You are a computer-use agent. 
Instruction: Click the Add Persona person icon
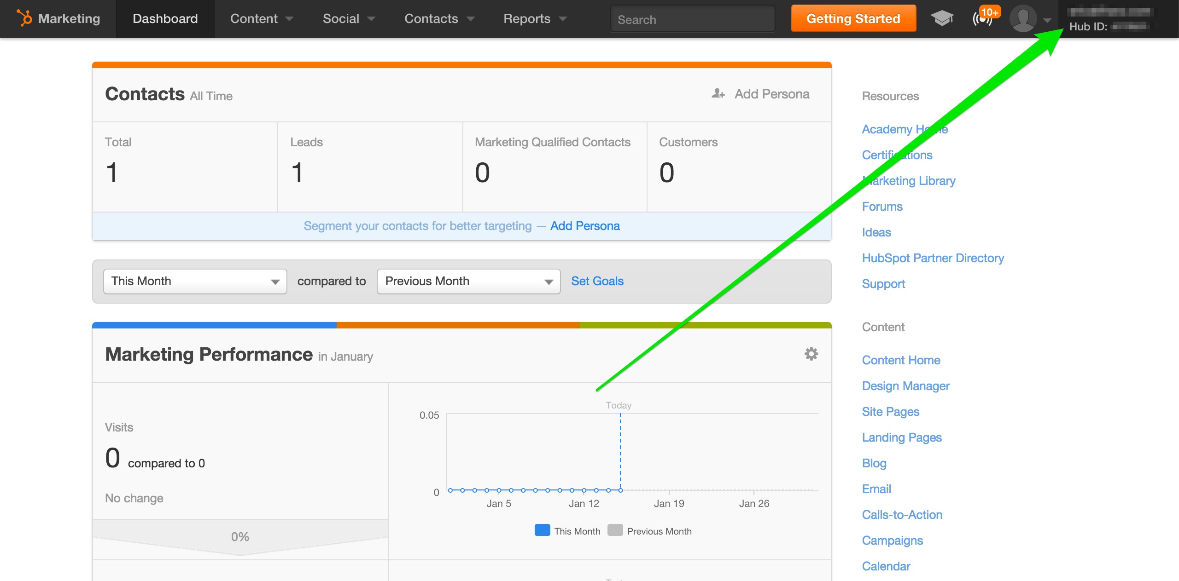point(717,93)
